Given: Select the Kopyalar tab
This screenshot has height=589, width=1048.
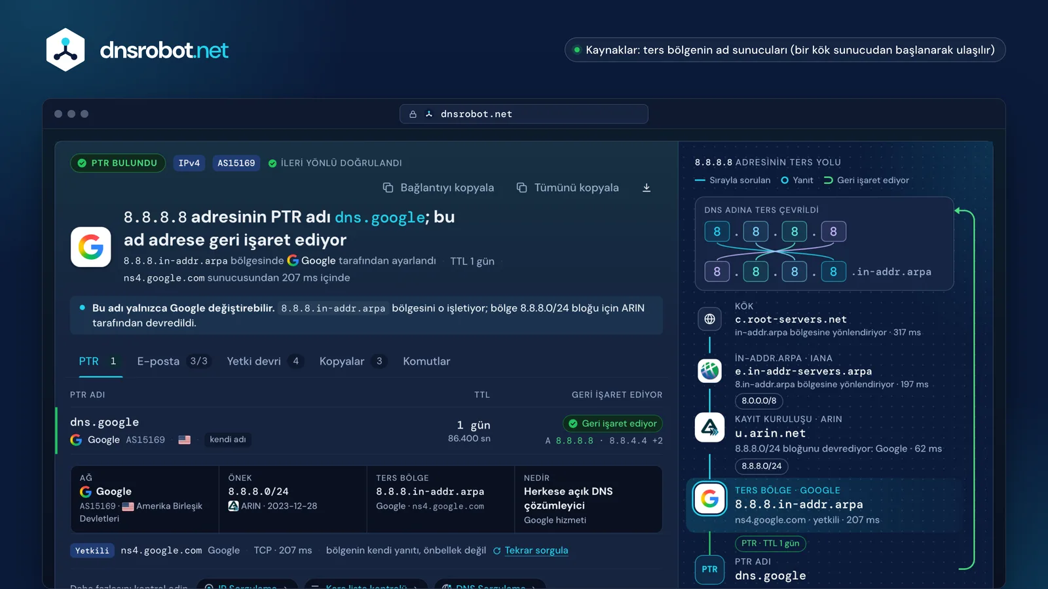Looking at the screenshot, I should click(353, 361).
